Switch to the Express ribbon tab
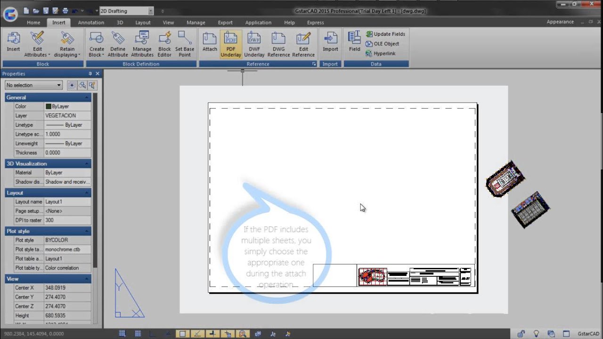The height and width of the screenshot is (339, 603). pos(315,23)
